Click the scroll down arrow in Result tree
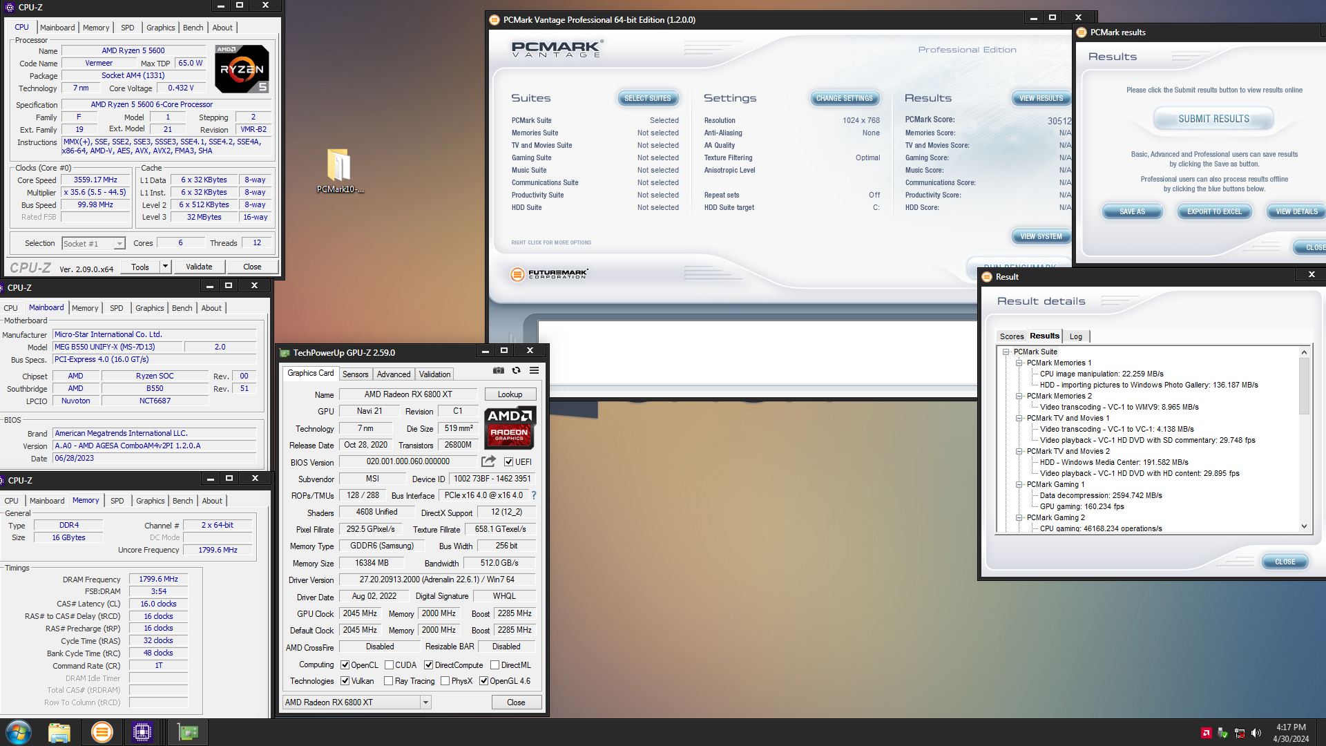Image resolution: width=1326 pixels, height=746 pixels. click(1304, 527)
